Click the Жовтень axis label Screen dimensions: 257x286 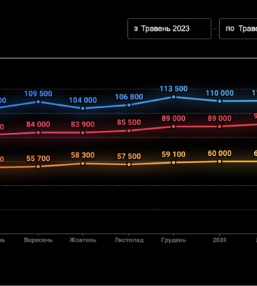(83, 240)
